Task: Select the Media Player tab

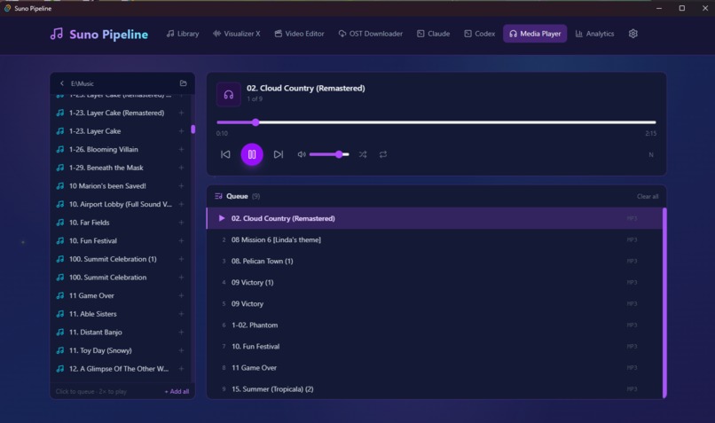Action: click(x=535, y=34)
